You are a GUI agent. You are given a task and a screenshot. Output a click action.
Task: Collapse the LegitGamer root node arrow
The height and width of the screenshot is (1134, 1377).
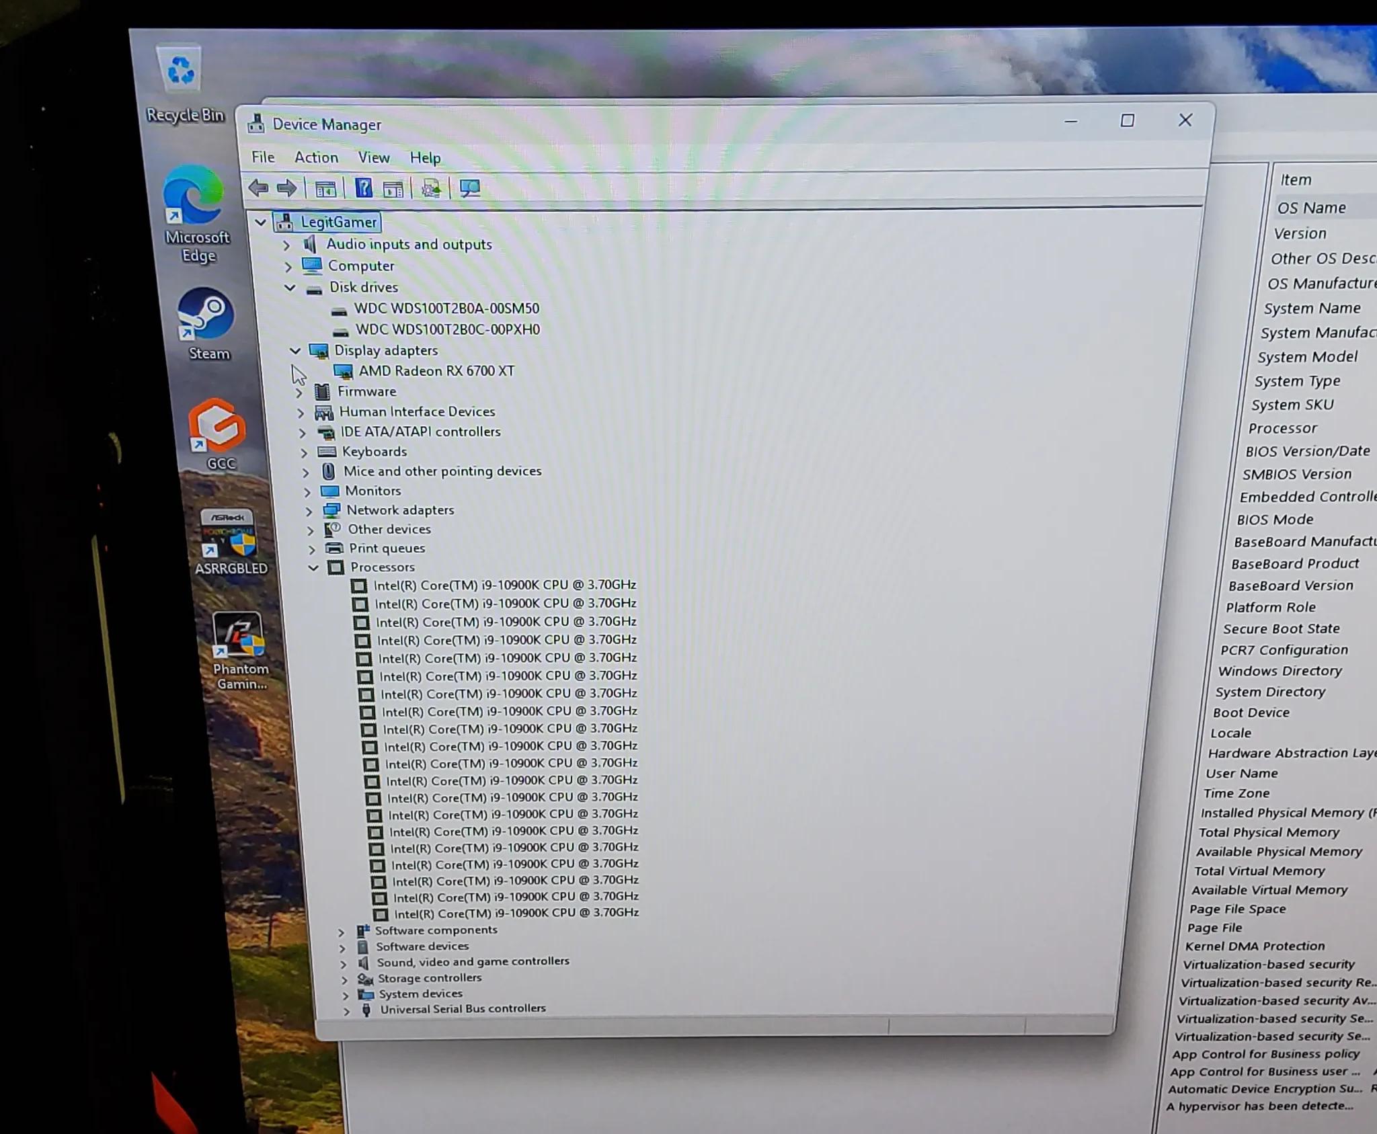260,222
